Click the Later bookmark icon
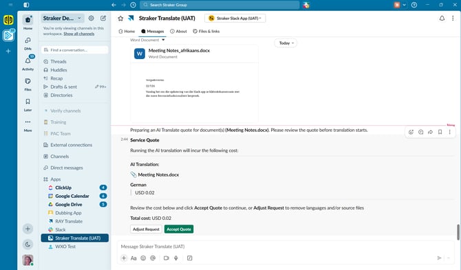Viewport: 461px width, 270px height. pyautogui.click(x=28, y=102)
